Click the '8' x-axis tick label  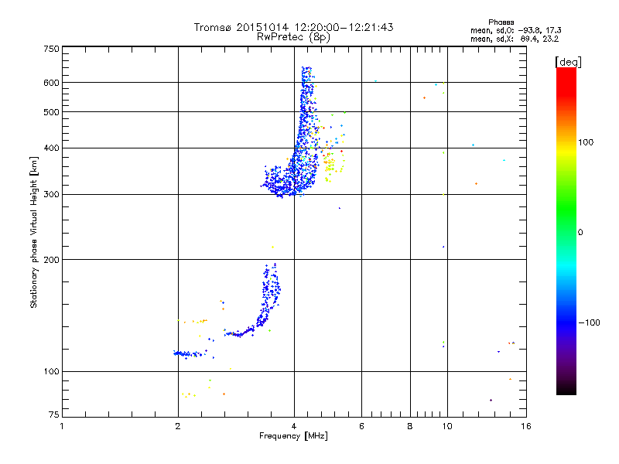click(410, 426)
